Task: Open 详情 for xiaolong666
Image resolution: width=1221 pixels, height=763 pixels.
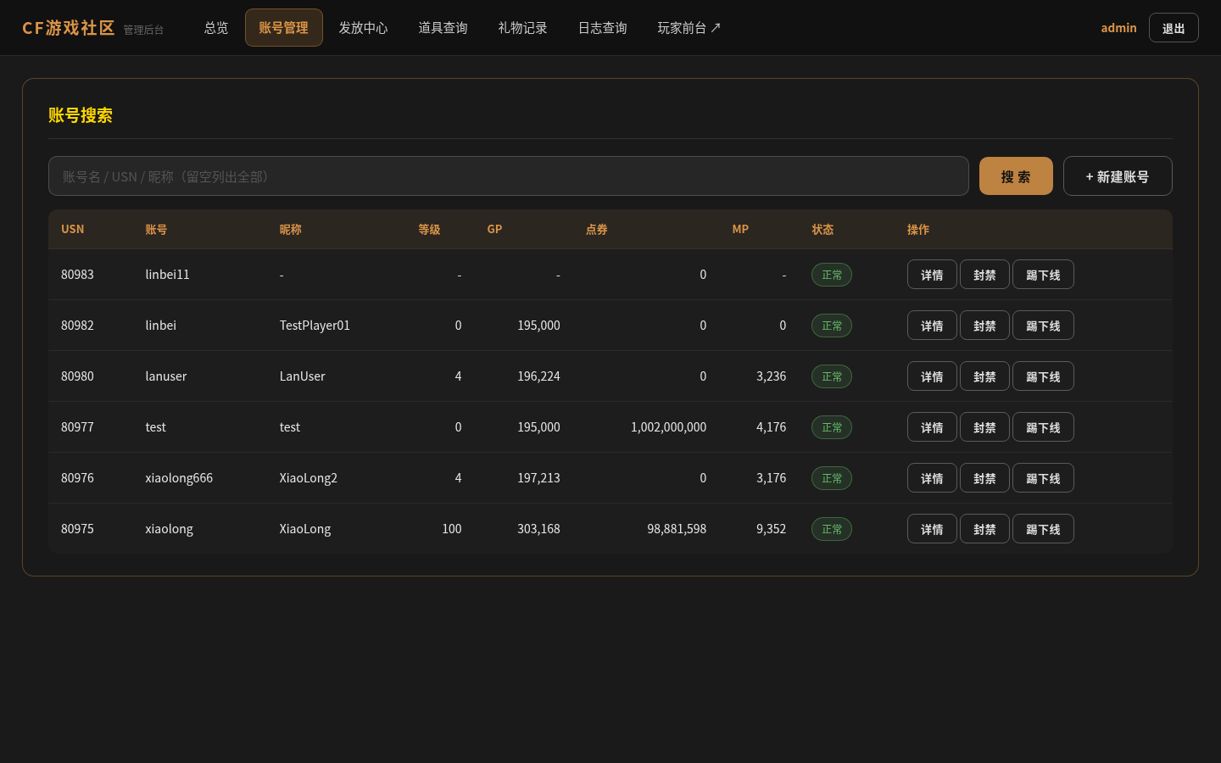Action: pyautogui.click(x=932, y=478)
